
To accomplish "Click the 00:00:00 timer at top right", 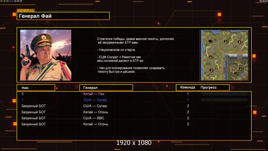I will (x=263, y=1).
